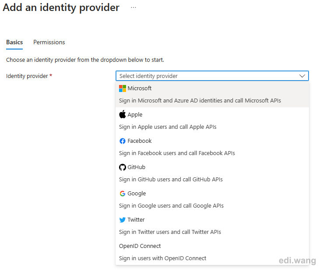Click the 'Identity provider' field label
The image size is (323, 272).
point(27,76)
